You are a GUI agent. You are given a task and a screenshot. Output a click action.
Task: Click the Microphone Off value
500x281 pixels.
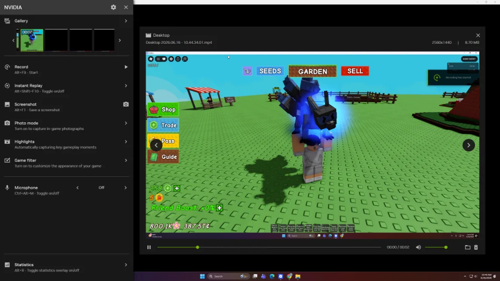[101, 188]
